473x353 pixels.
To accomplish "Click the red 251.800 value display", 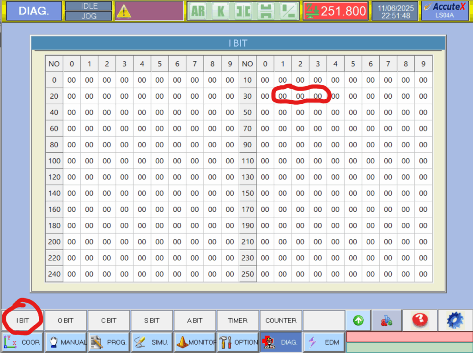I will [335, 11].
